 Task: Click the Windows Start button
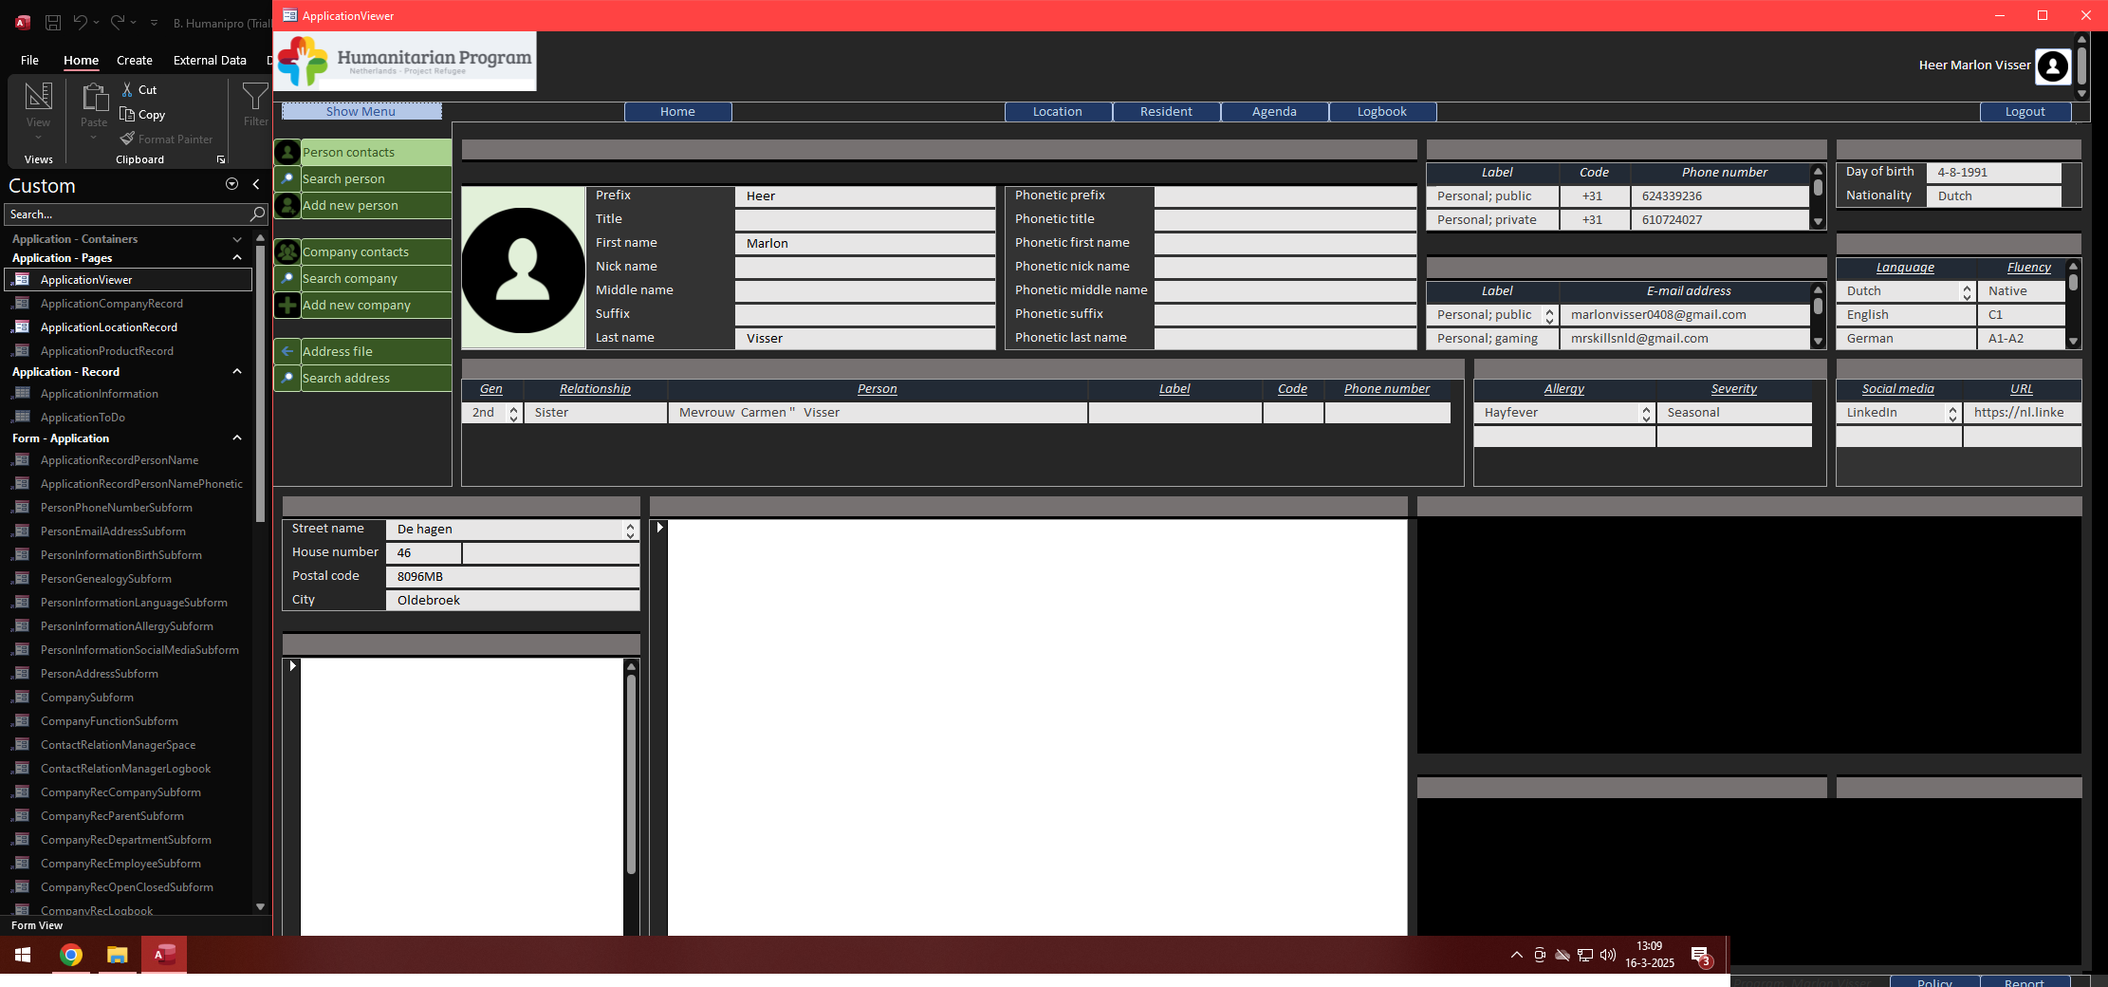[x=24, y=955]
